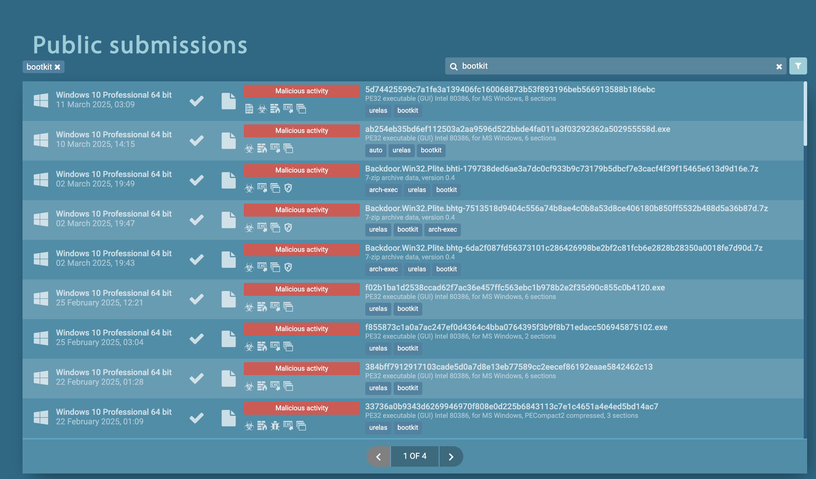Select arch-exec tag on 19:43 submission

click(383, 269)
